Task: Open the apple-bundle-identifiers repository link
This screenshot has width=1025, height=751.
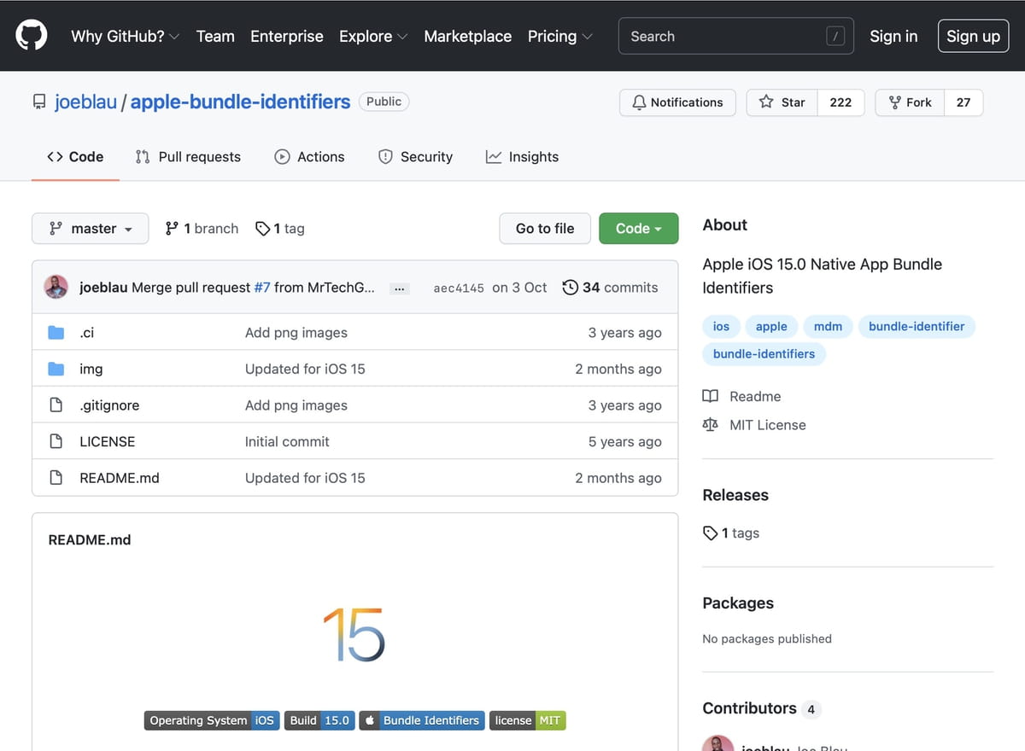Action: pos(240,102)
